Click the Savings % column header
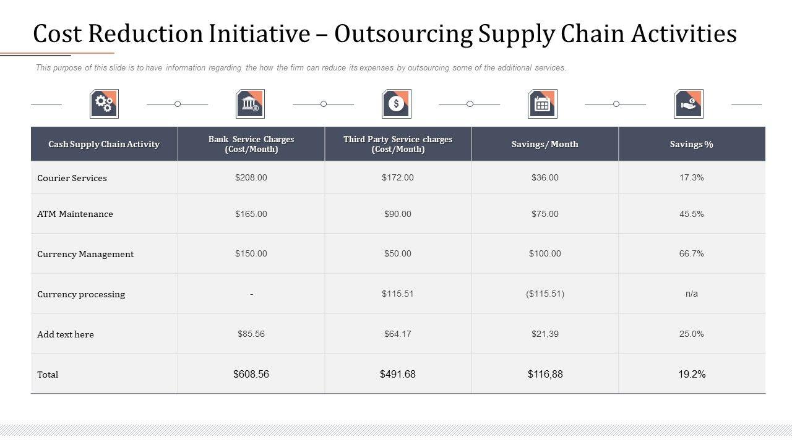 tap(691, 144)
